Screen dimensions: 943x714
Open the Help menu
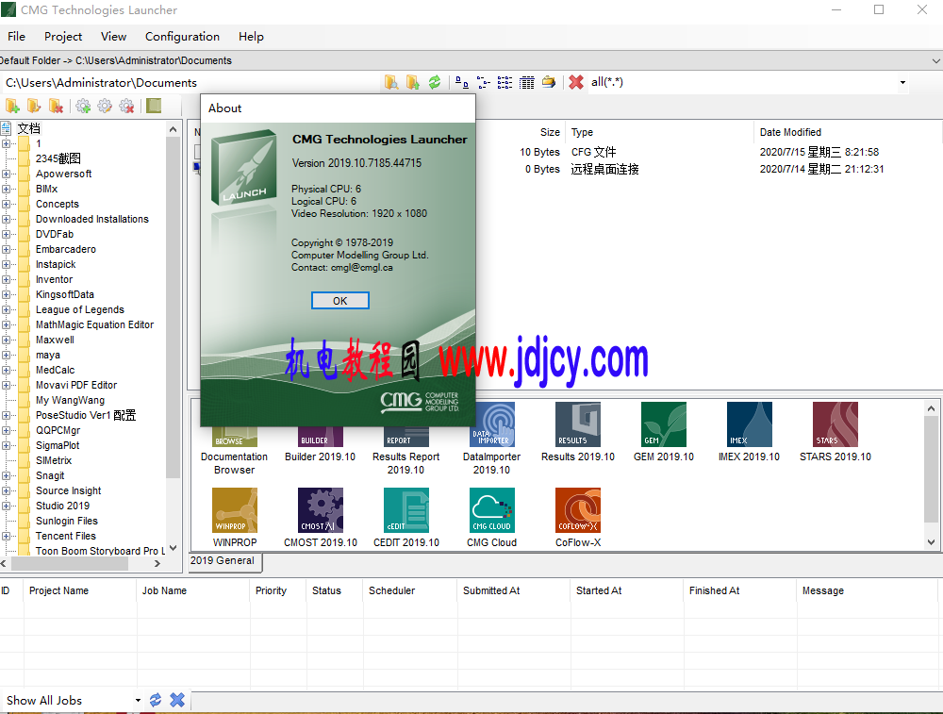click(x=251, y=37)
